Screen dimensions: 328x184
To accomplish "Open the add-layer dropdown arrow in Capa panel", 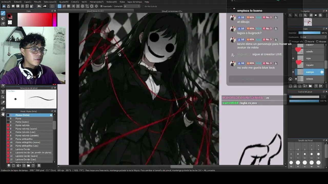I will [306, 86].
